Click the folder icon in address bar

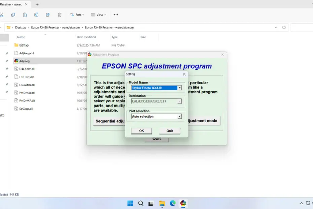point(8,27)
